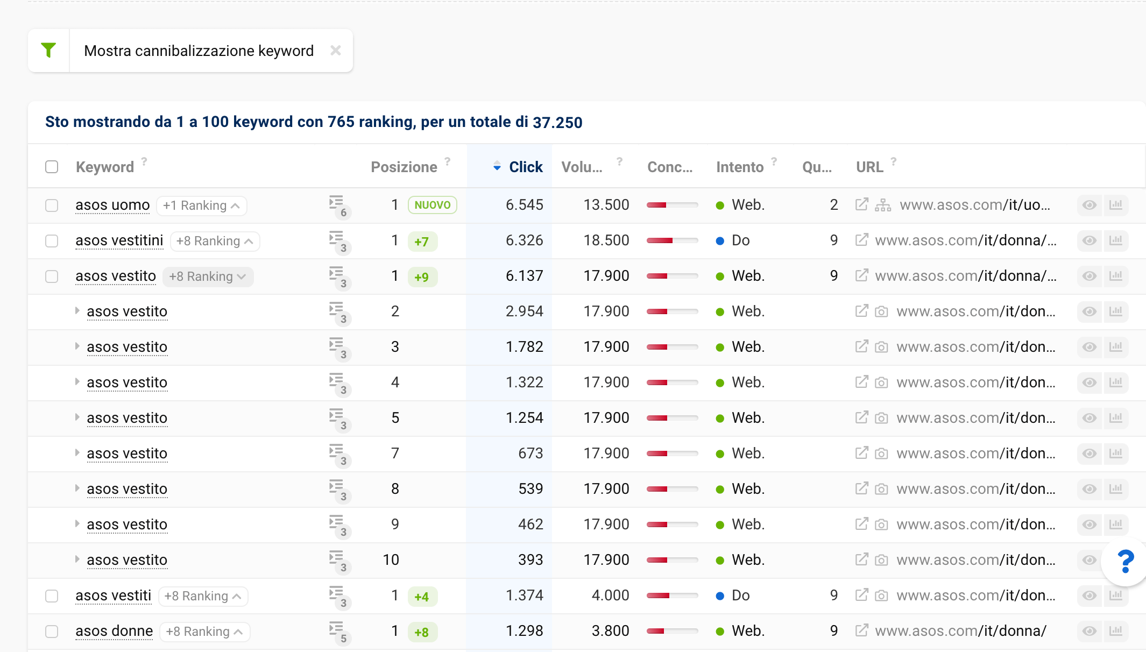Check the asos vestitini row checkbox
The image size is (1146, 652).
pos(52,241)
